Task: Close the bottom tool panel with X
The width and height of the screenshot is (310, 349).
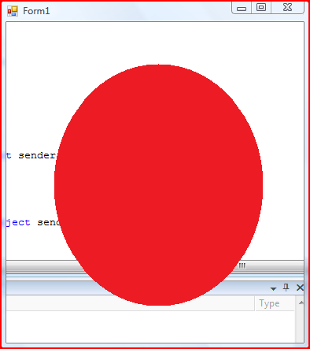Action: click(300, 288)
